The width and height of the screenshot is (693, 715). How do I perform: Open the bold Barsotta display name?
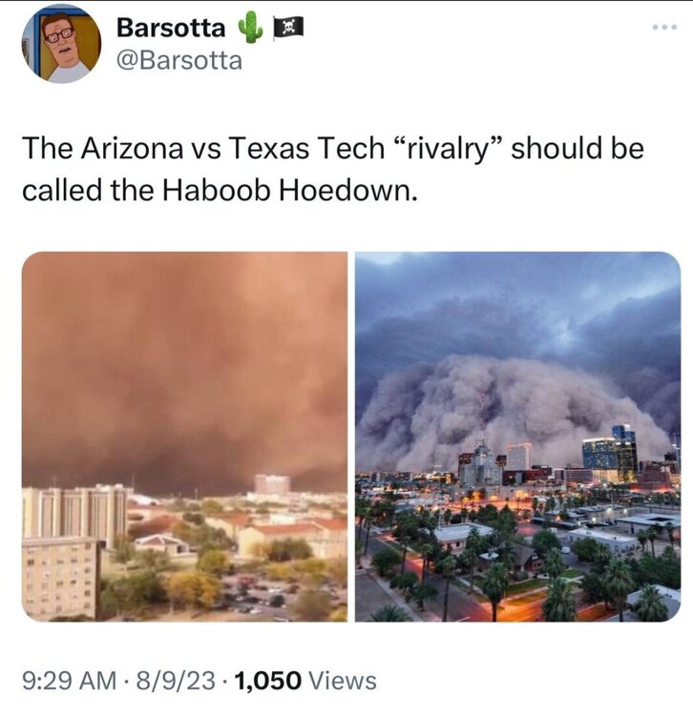[x=171, y=28]
